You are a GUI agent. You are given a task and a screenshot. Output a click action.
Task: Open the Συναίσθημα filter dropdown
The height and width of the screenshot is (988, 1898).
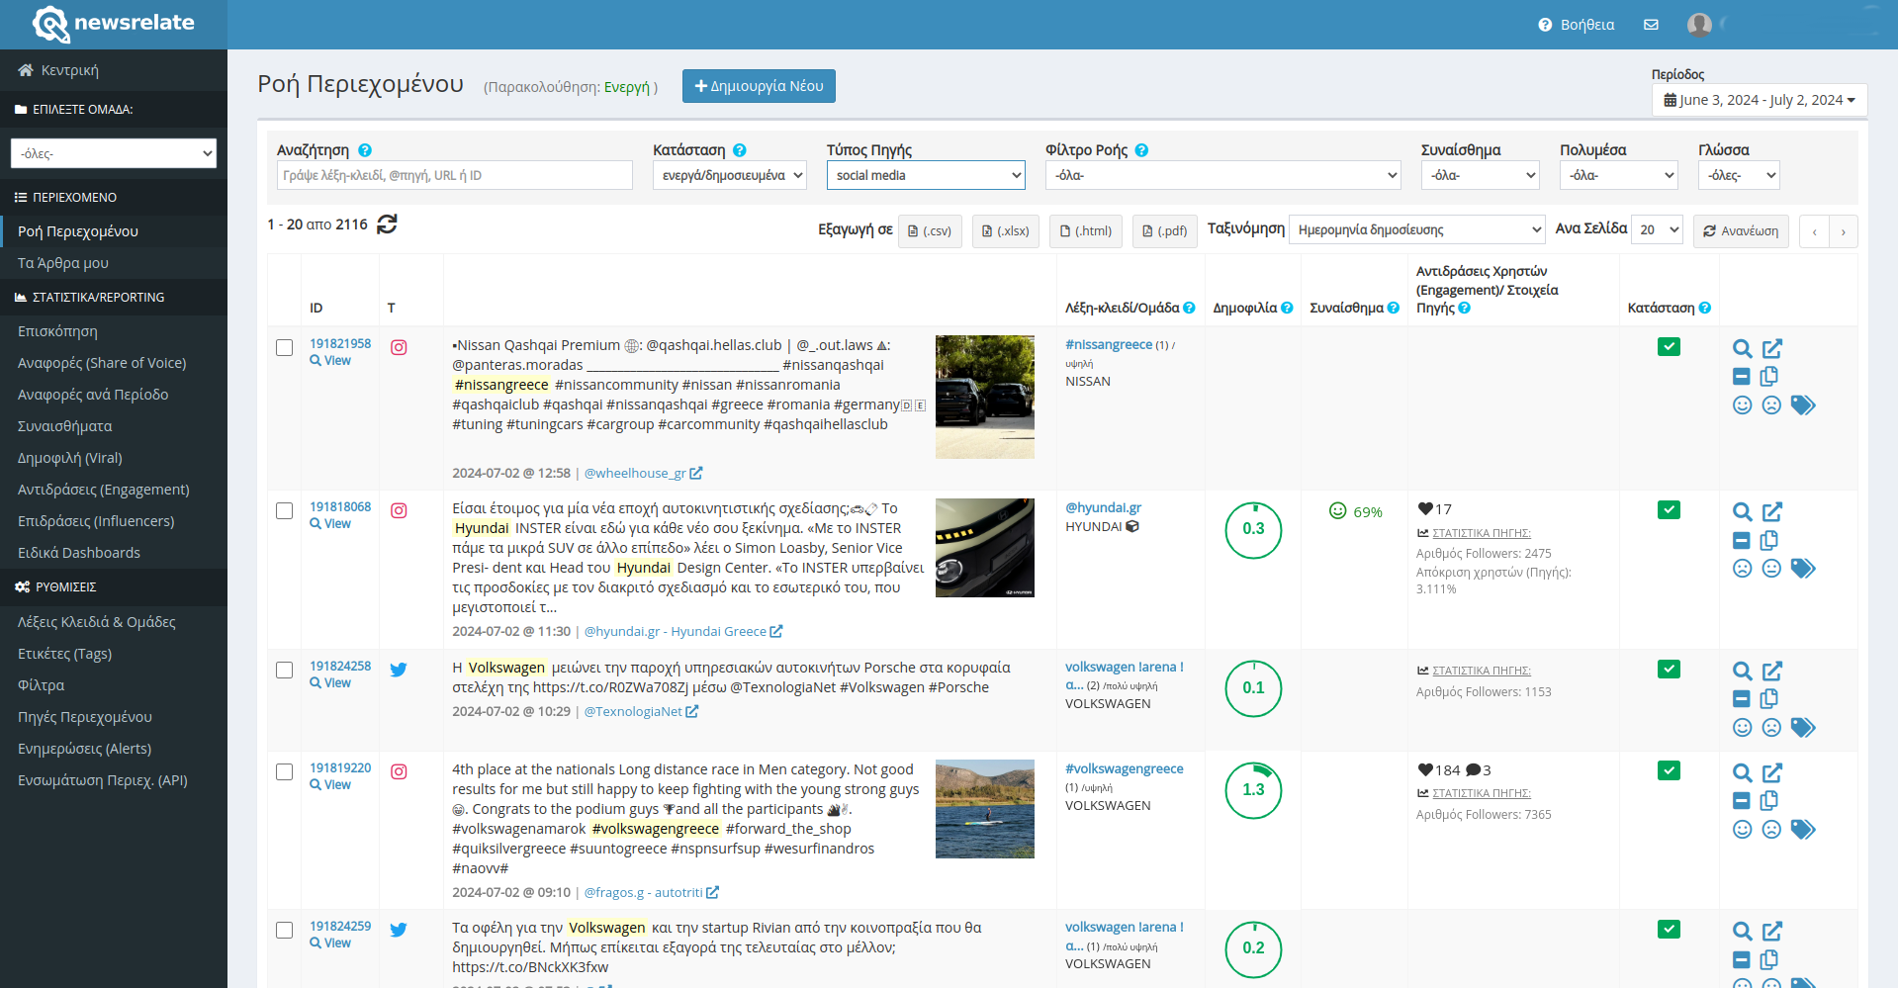tap(1481, 175)
